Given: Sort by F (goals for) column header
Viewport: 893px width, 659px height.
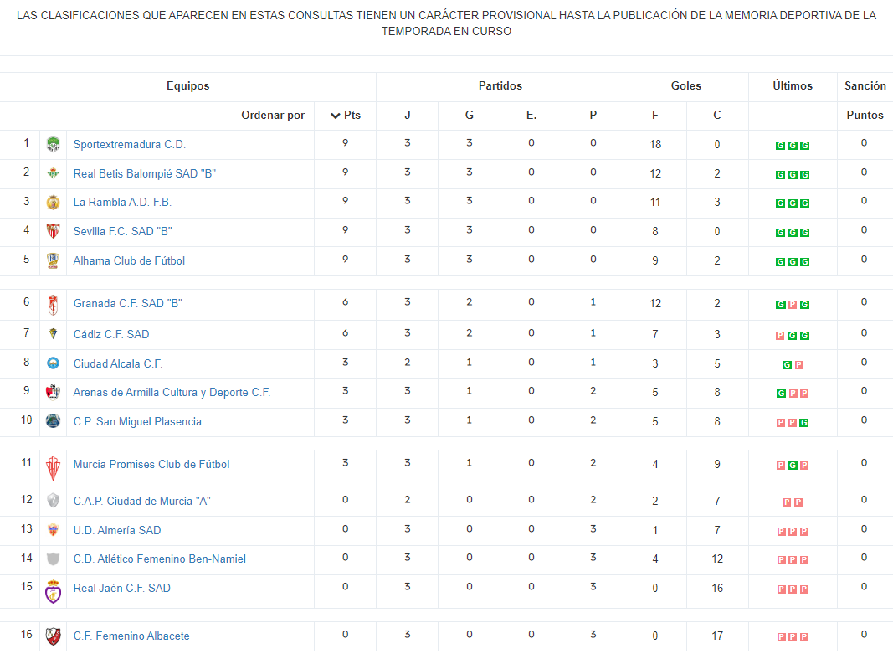Looking at the screenshot, I should 655,115.
